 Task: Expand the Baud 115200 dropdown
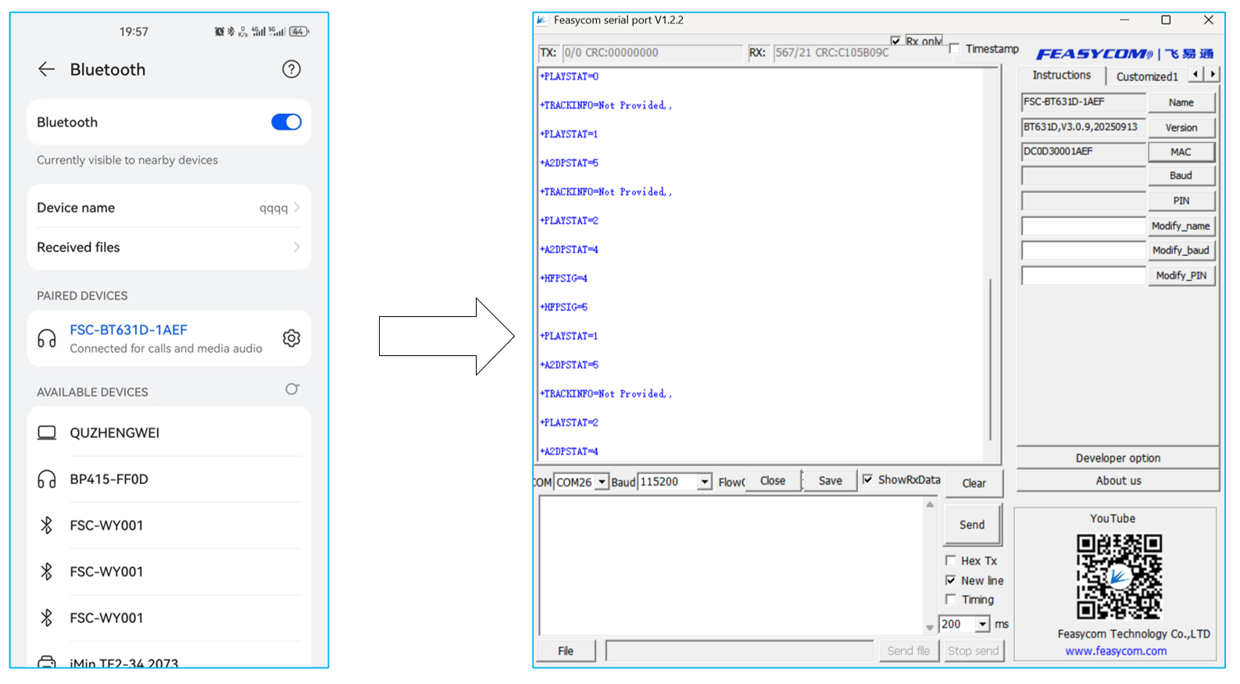(704, 483)
